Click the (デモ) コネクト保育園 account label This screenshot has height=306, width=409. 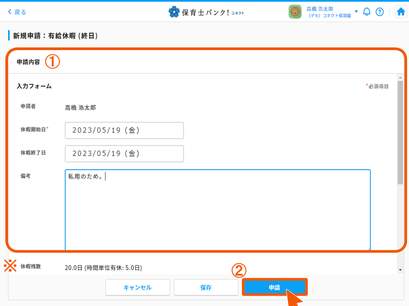coord(329,16)
